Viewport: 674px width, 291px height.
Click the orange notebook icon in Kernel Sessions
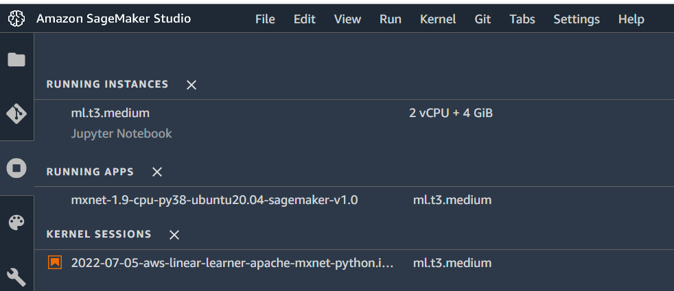[55, 262]
